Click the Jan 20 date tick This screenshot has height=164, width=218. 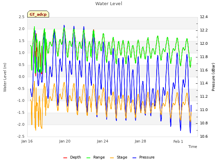(65, 141)
